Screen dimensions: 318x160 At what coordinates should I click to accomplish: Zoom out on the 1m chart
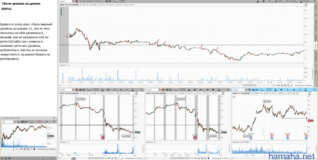(288, 85)
